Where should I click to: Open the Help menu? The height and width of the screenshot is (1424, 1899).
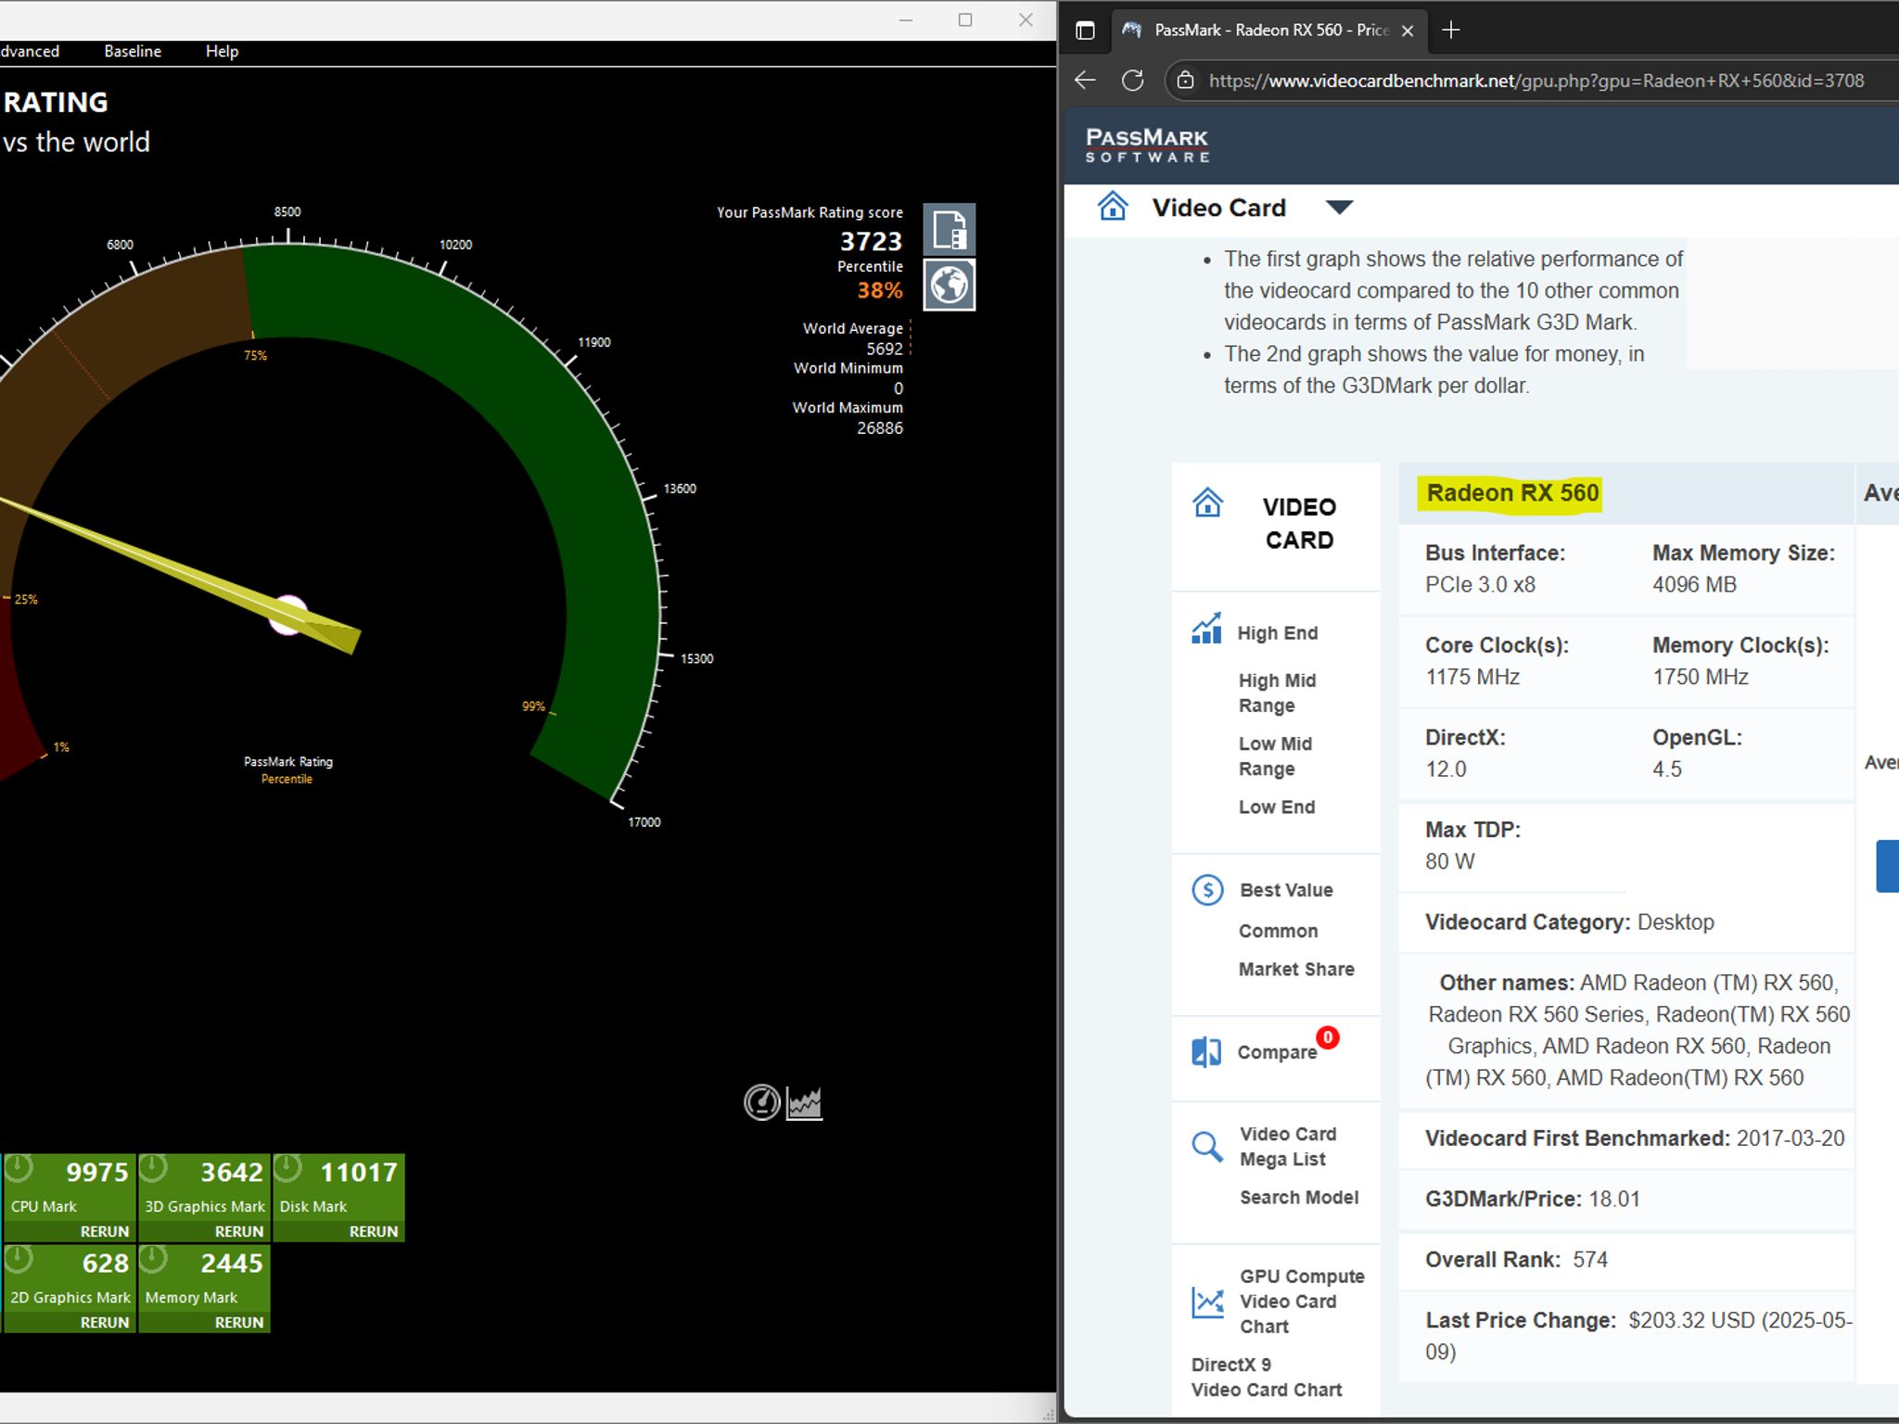pos(222,51)
